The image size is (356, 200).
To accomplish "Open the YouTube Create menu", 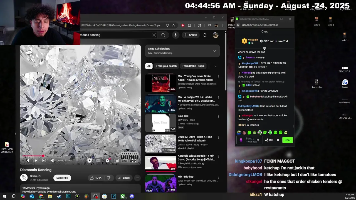I will pos(190,35).
